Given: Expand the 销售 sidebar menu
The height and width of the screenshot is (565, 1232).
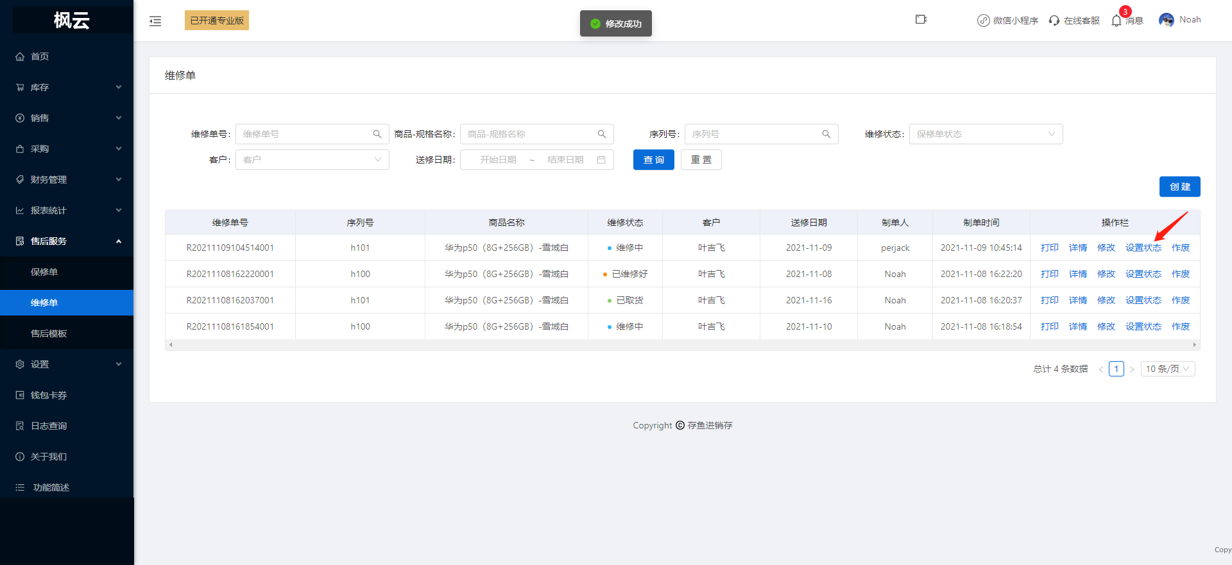Looking at the screenshot, I should tap(67, 118).
